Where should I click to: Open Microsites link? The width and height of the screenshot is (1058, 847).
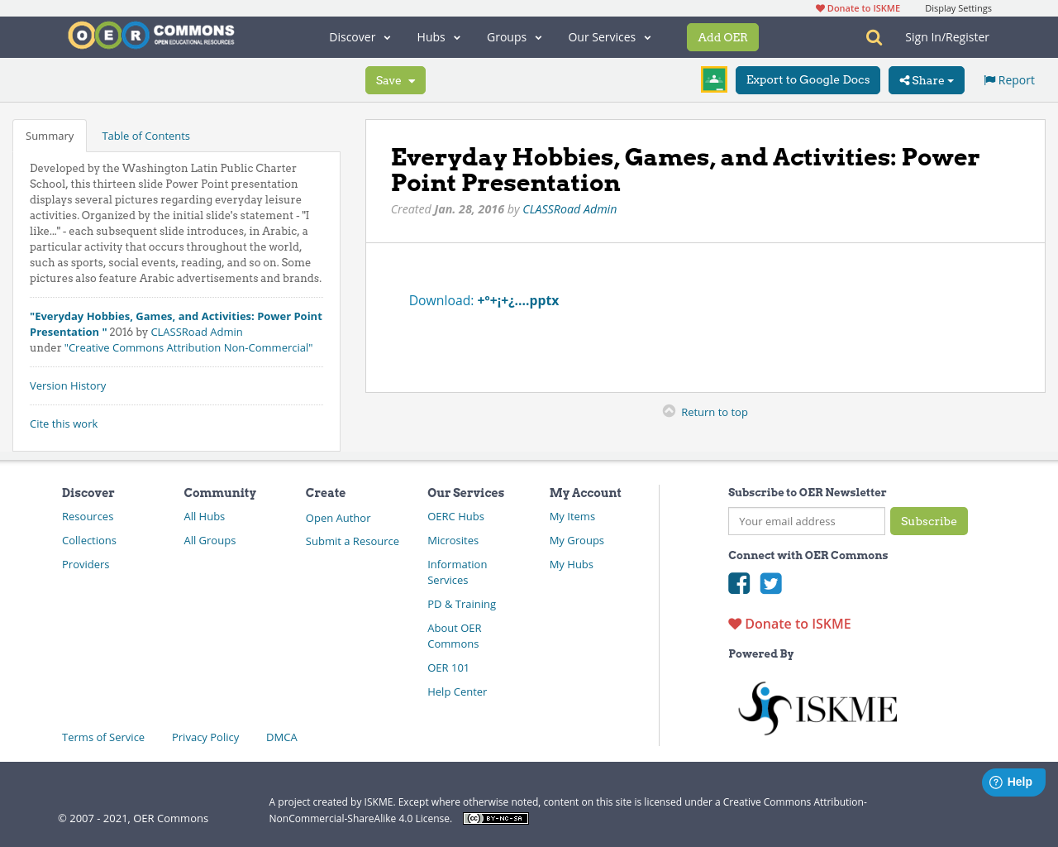[x=453, y=540]
